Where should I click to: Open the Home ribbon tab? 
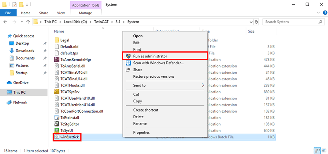(x=26, y=13)
